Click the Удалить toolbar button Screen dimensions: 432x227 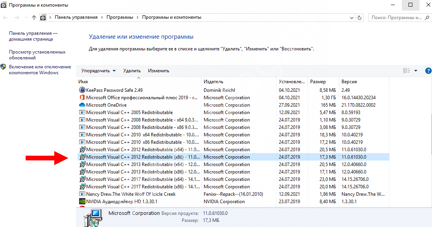point(132,71)
